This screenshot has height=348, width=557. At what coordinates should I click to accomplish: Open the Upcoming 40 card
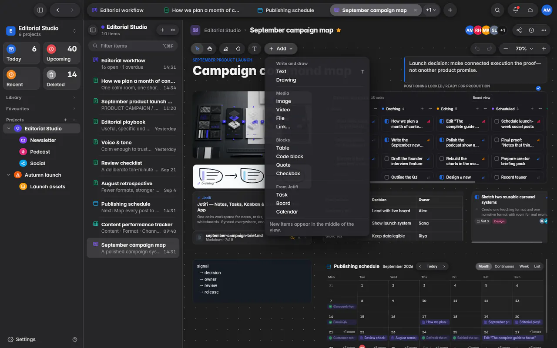(61, 53)
